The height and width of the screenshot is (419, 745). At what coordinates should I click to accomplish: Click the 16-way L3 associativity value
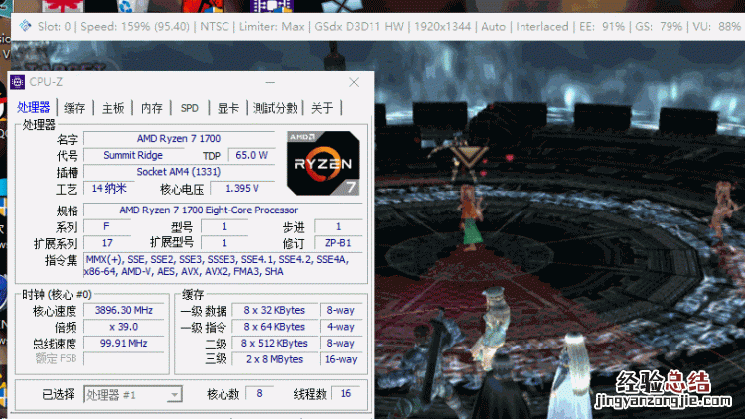341,359
